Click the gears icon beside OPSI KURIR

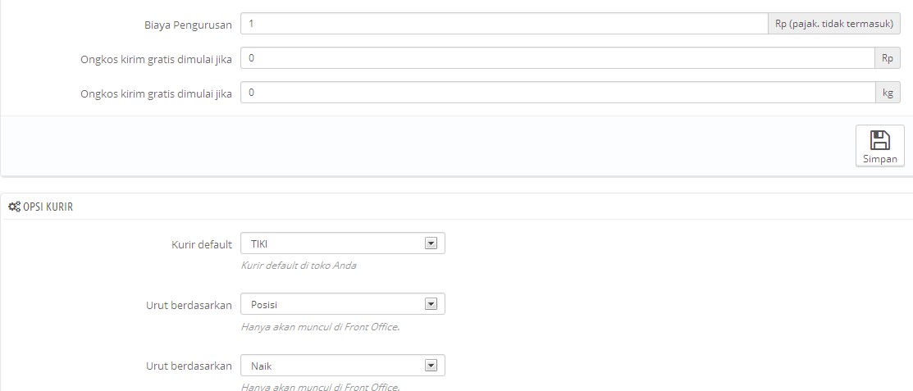point(14,207)
